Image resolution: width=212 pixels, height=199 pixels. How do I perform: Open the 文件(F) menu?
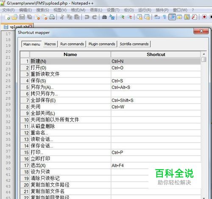click(8, 10)
